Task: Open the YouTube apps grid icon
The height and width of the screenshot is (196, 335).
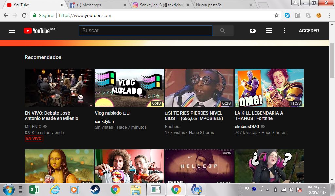Action: click(269, 31)
